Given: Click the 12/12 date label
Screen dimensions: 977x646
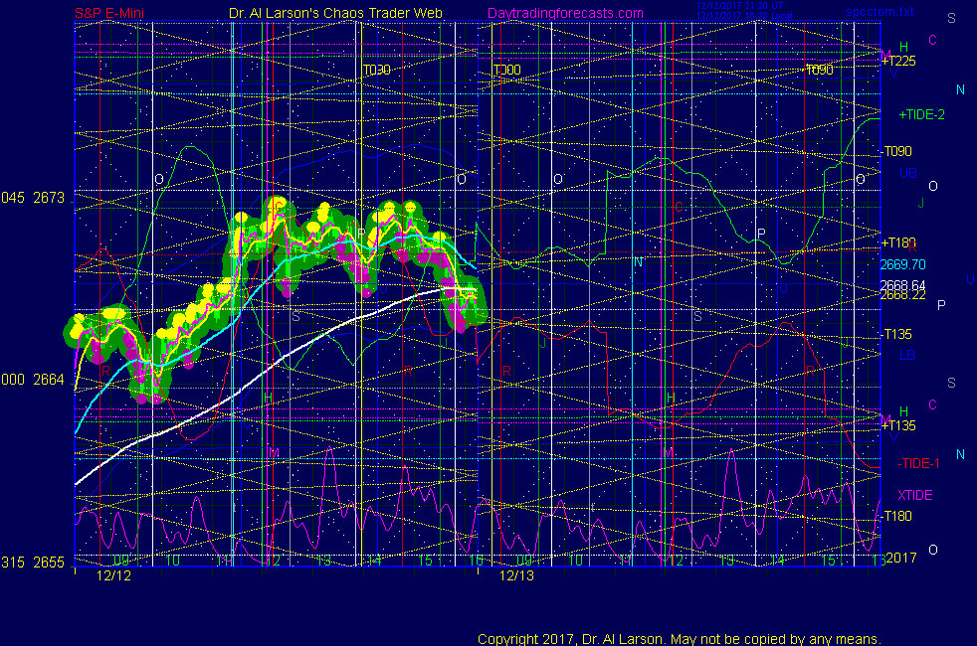Looking at the screenshot, I should (114, 575).
